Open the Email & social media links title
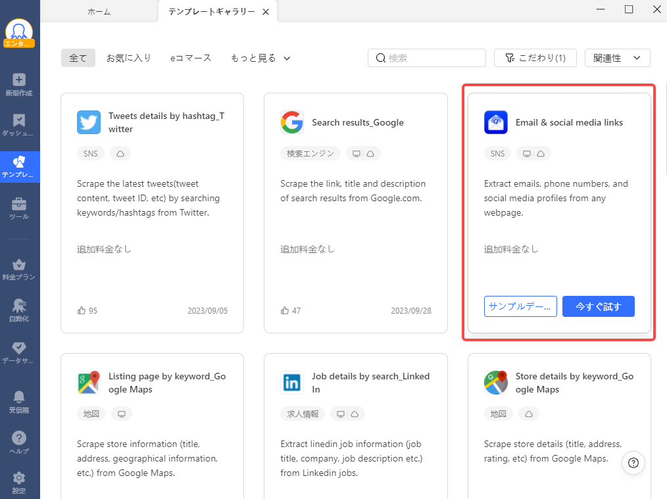 pos(569,122)
